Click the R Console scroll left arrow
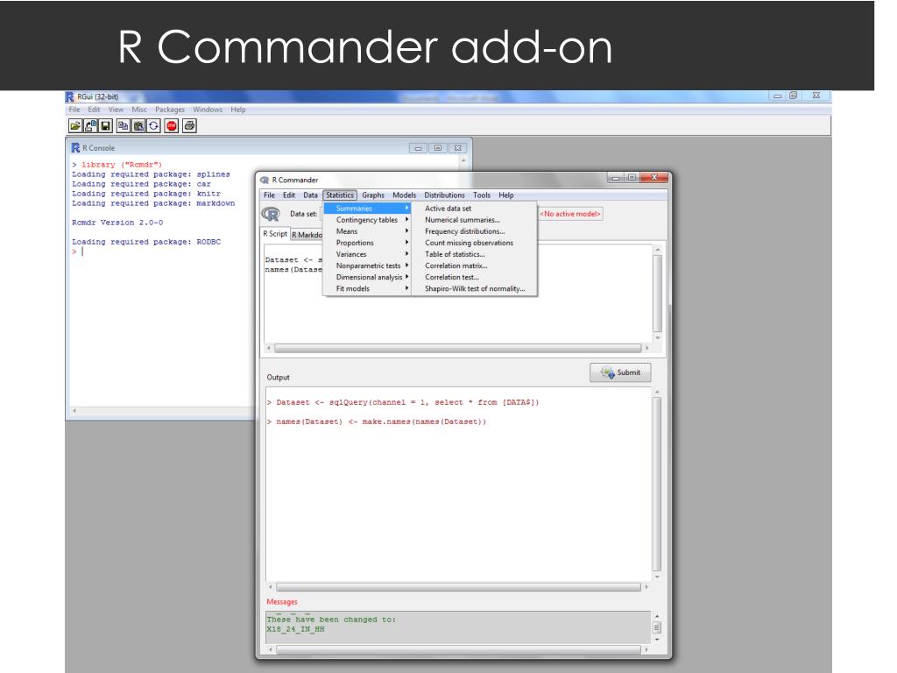 pyautogui.click(x=74, y=411)
